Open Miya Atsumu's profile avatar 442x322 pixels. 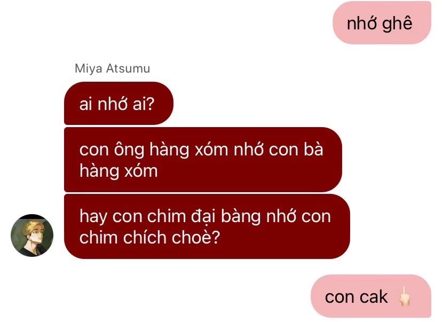coord(32,235)
